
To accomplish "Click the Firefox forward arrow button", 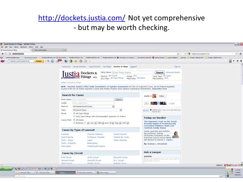I will 6,54.
